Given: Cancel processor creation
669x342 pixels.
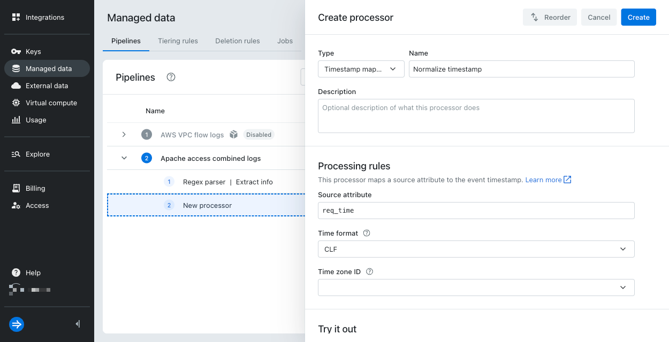Looking at the screenshot, I should pos(599,17).
